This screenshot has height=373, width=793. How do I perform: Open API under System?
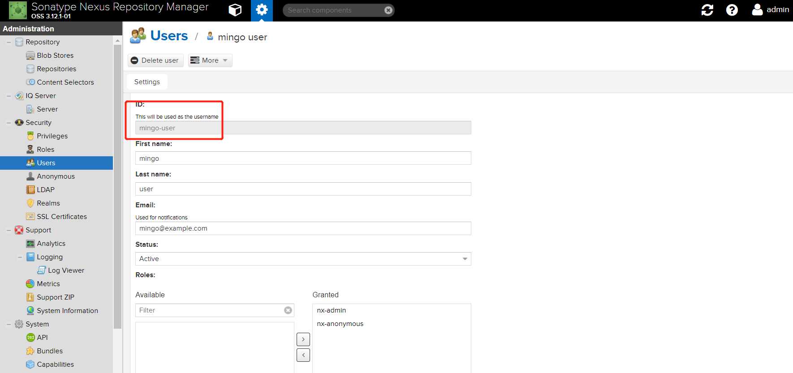coord(42,338)
